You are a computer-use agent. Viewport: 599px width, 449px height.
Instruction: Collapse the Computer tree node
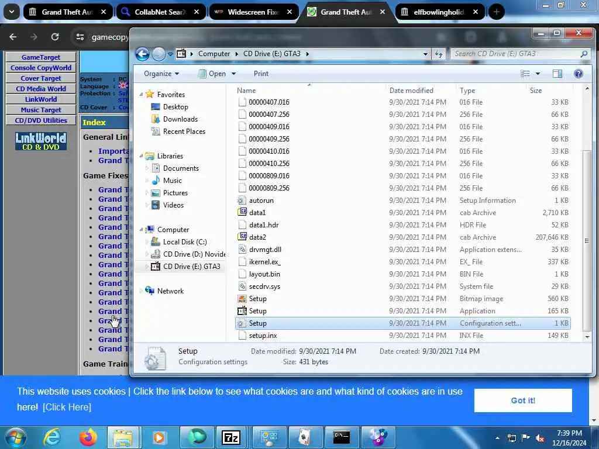coord(142,229)
